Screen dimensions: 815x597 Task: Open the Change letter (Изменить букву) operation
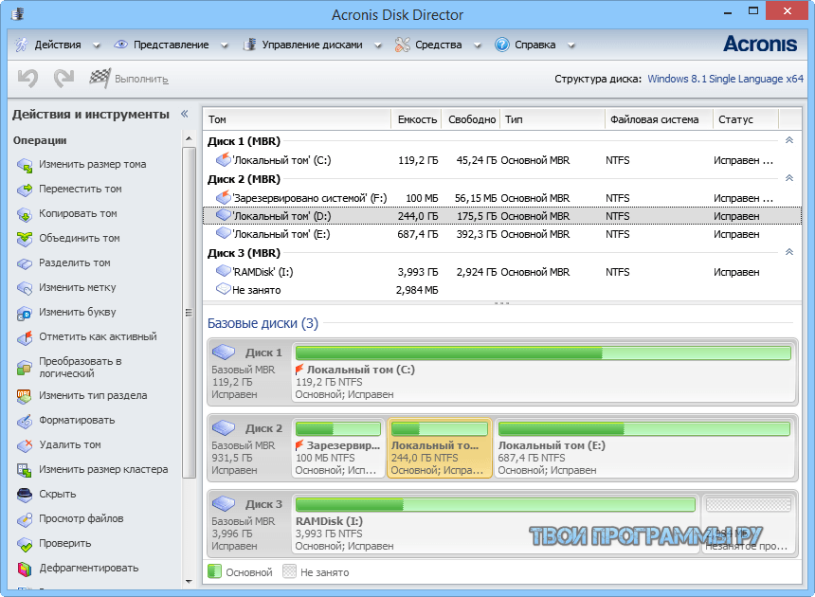[23, 312]
